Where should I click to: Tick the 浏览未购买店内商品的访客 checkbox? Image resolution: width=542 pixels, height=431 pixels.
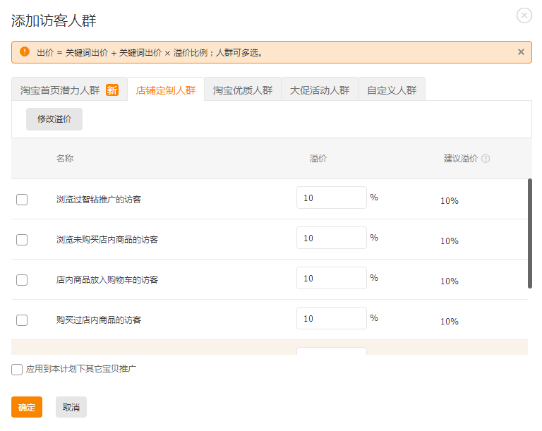[x=22, y=240]
